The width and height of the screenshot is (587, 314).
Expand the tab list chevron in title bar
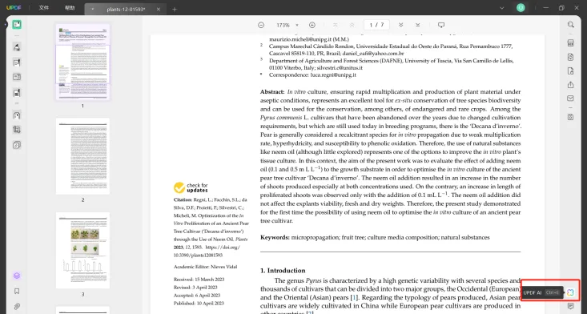coord(502,8)
